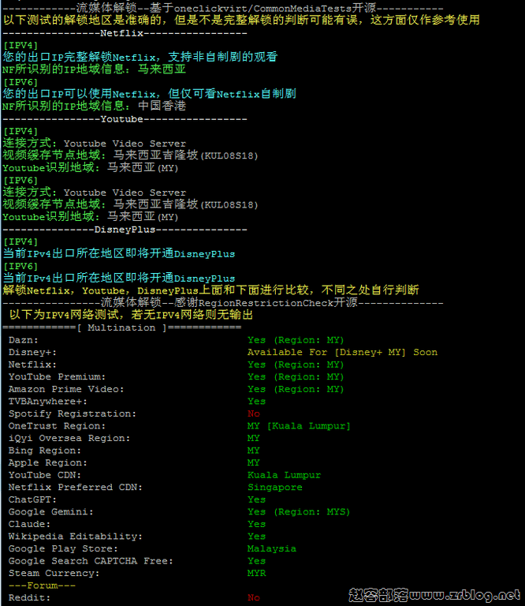Click the '您的出口IP完整解锁Netflix' line
The width and height of the screenshot is (525, 606).
[x=140, y=57]
